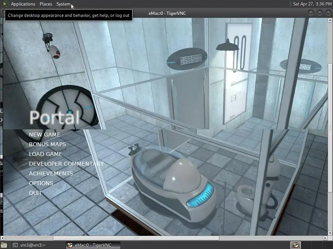333x249 pixels.
Task: Click the horizontal scrollbar right arrow
Action: 325,238
